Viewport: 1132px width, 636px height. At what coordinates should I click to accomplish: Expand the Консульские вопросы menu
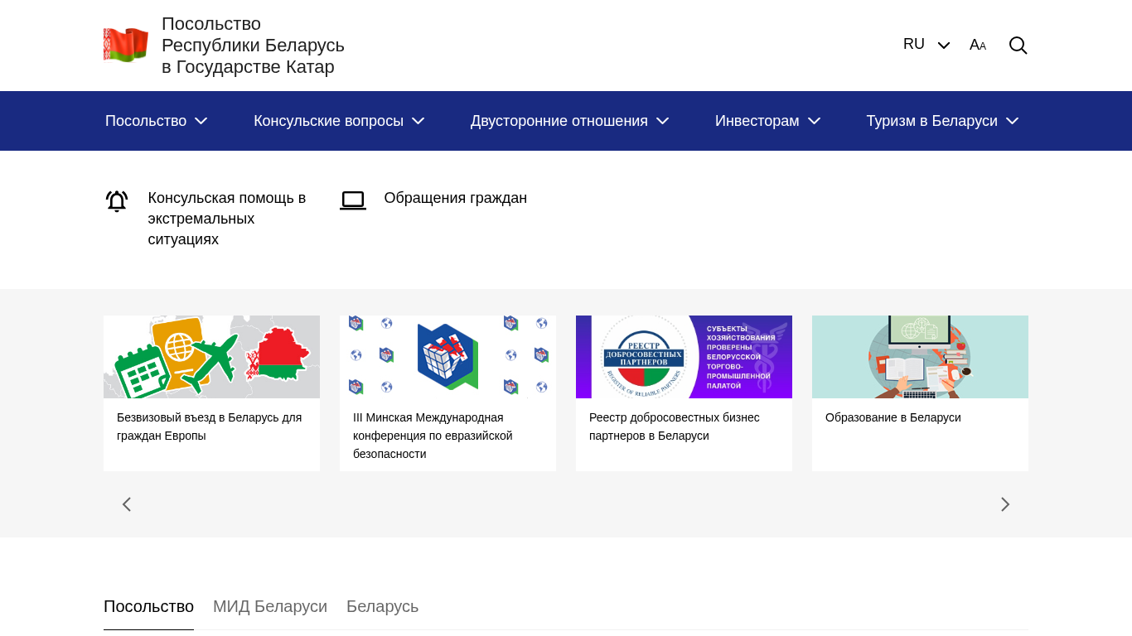pyautogui.click(x=339, y=121)
